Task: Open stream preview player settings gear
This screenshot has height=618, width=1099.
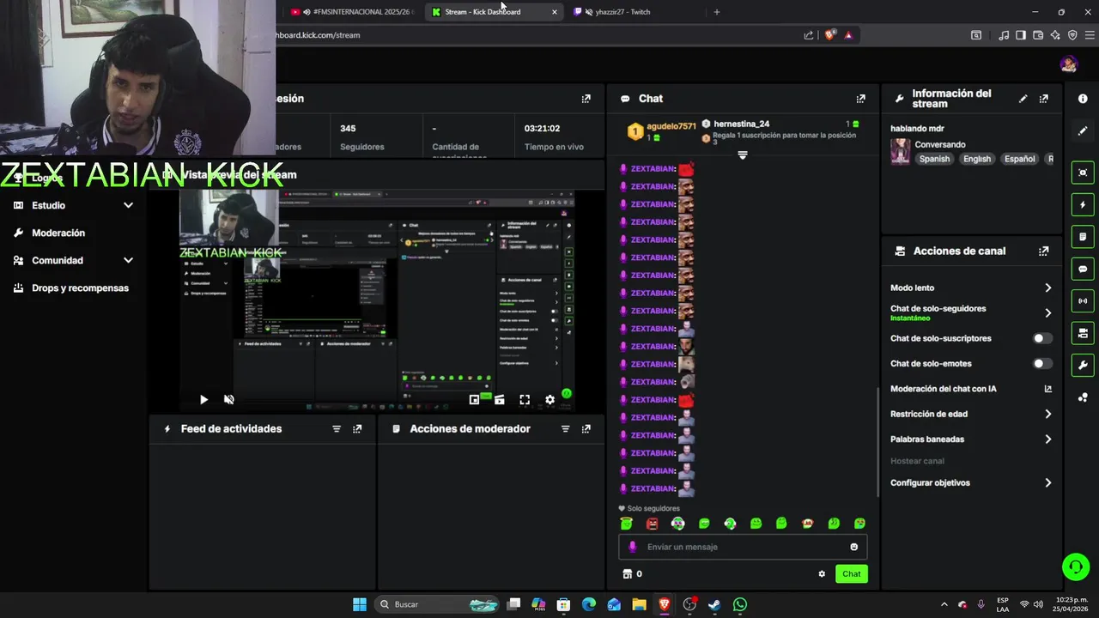Action: pos(550,400)
